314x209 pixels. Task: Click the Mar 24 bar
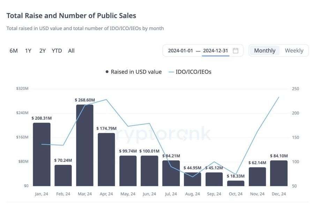pyautogui.click(x=85, y=145)
